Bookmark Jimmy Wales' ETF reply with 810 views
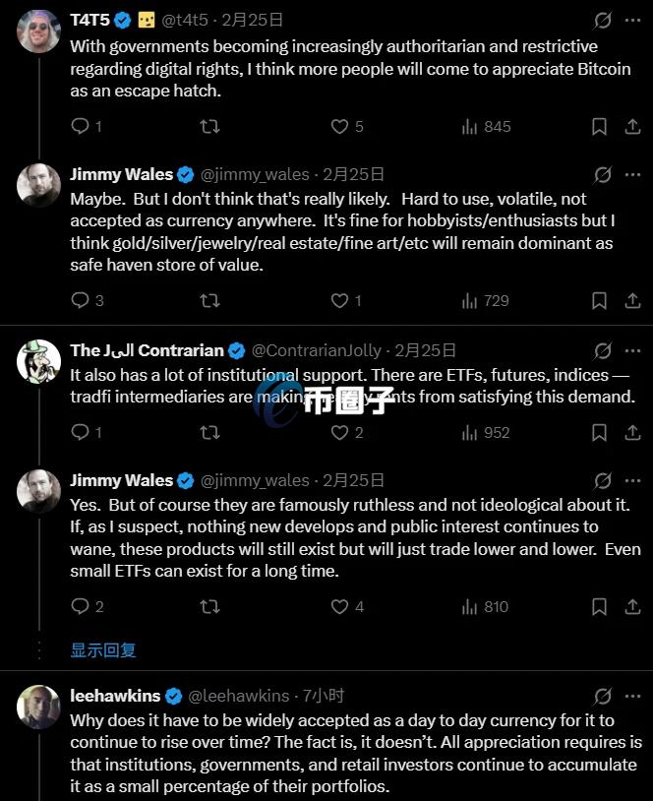The image size is (653, 801). click(x=599, y=606)
